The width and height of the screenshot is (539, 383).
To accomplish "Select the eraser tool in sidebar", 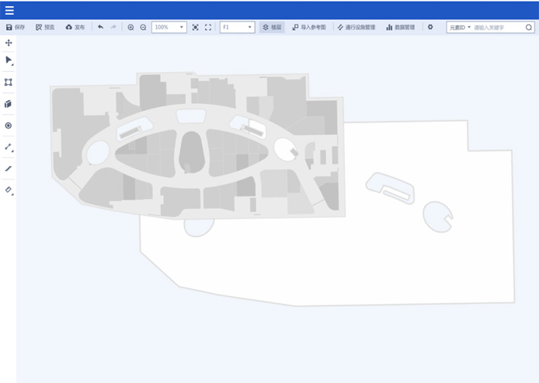I will pyautogui.click(x=9, y=190).
